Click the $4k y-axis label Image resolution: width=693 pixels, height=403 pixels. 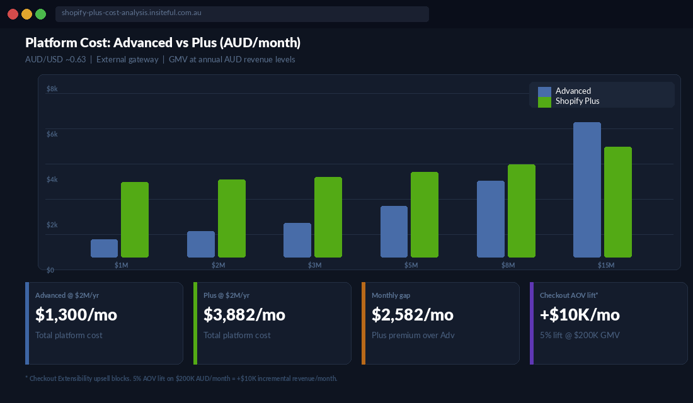[x=52, y=179]
